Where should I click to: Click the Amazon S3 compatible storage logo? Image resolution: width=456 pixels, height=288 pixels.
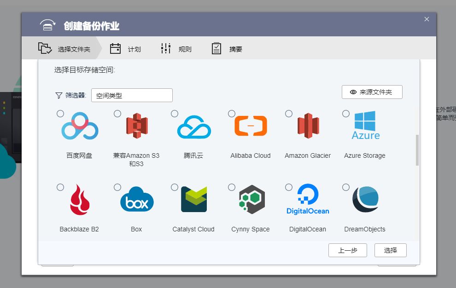[x=136, y=126]
